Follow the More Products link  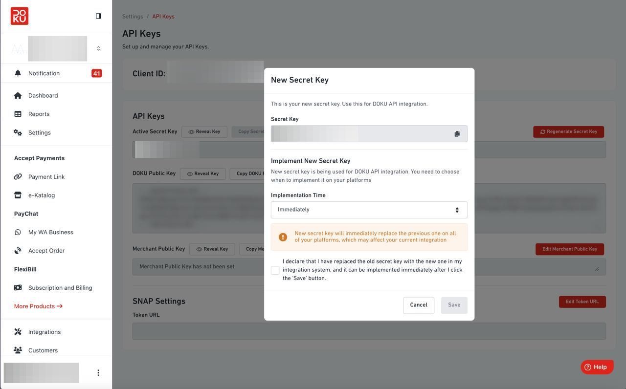38,306
